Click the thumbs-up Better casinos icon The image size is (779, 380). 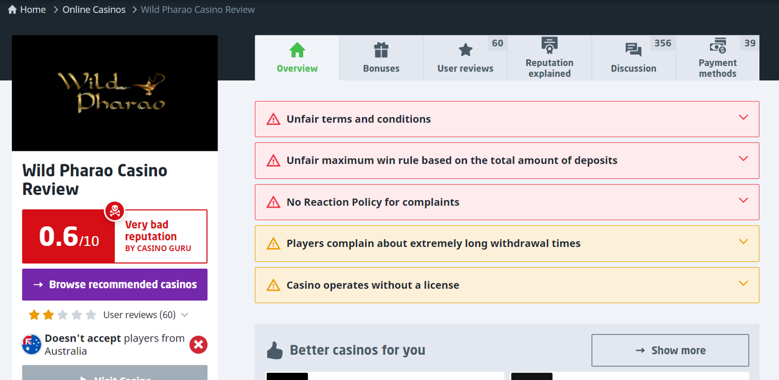tap(275, 350)
